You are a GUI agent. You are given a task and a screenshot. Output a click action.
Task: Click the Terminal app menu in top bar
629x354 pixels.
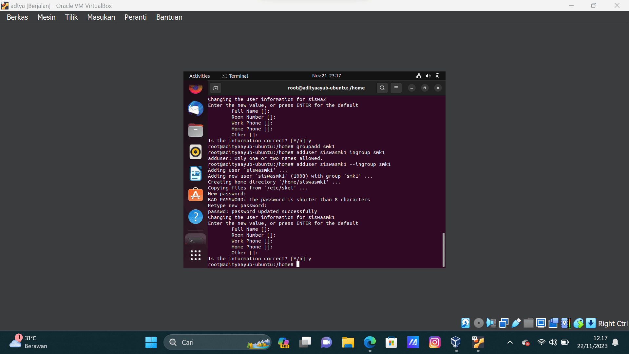coord(235,76)
